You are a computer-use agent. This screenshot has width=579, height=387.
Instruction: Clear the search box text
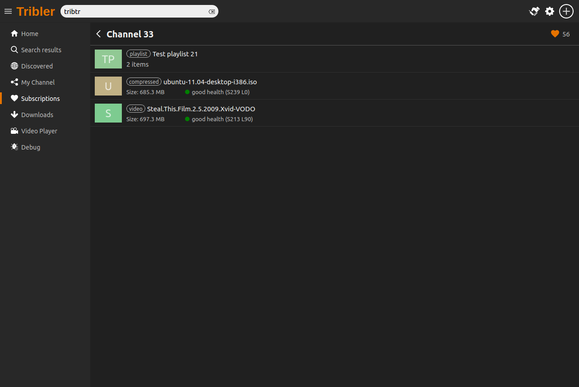(212, 12)
